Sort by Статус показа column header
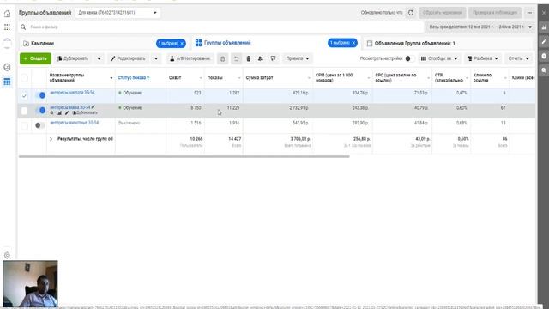Viewport: 549px width, 309px height. [134, 77]
